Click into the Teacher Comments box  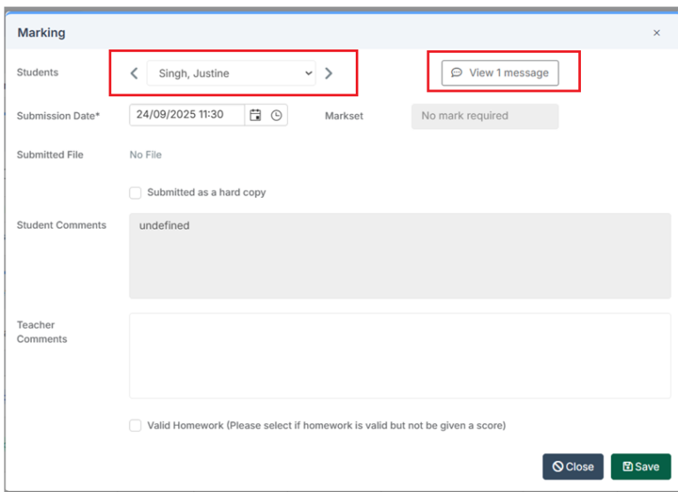[x=400, y=356]
